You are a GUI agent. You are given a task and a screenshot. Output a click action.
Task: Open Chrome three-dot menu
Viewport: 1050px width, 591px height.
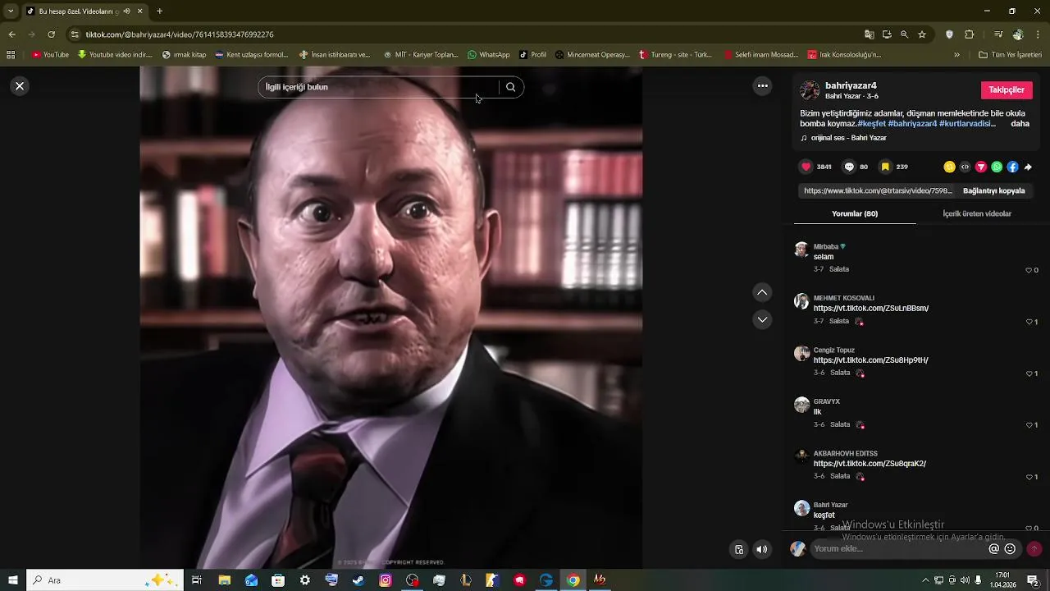click(1039, 34)
